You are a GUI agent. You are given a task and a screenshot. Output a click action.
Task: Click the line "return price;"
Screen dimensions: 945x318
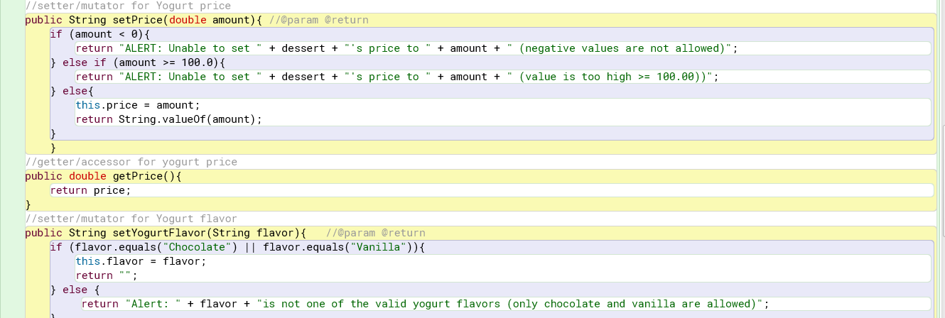pos(91,190)
